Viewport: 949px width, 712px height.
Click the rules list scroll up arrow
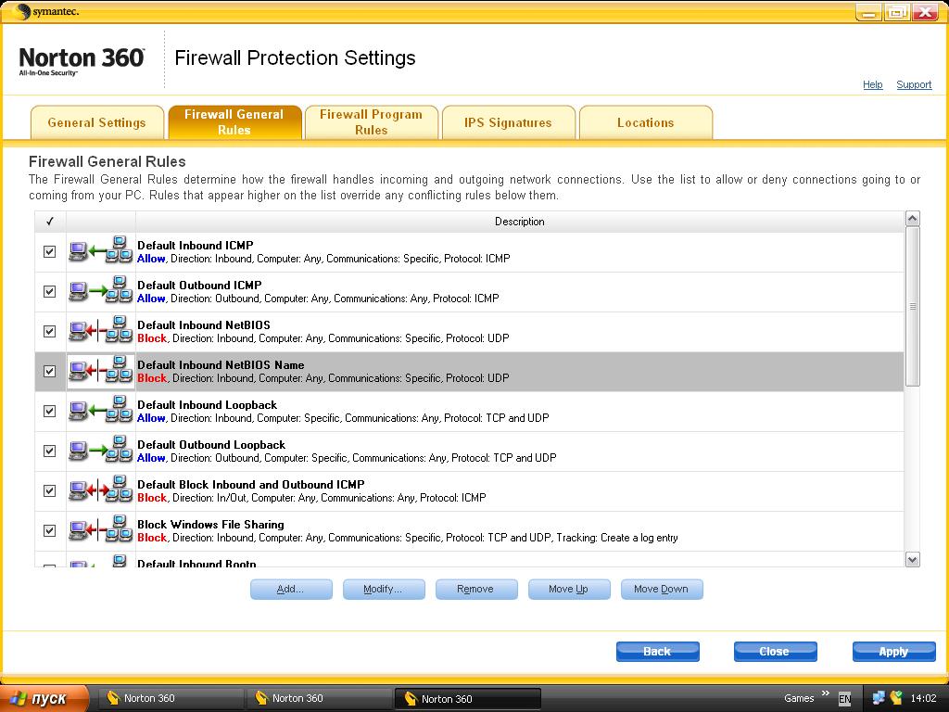913,219
